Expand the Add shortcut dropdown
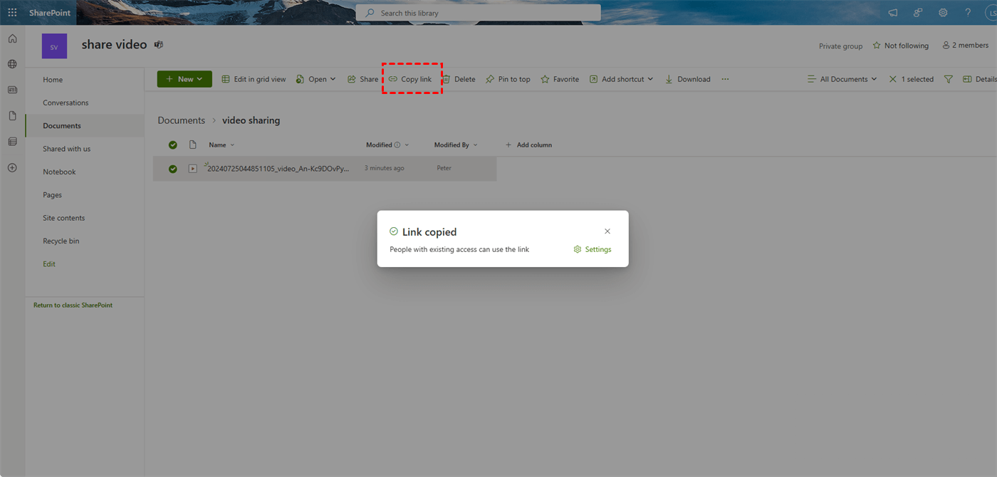997x477 pixels. (x=650, y=79)
